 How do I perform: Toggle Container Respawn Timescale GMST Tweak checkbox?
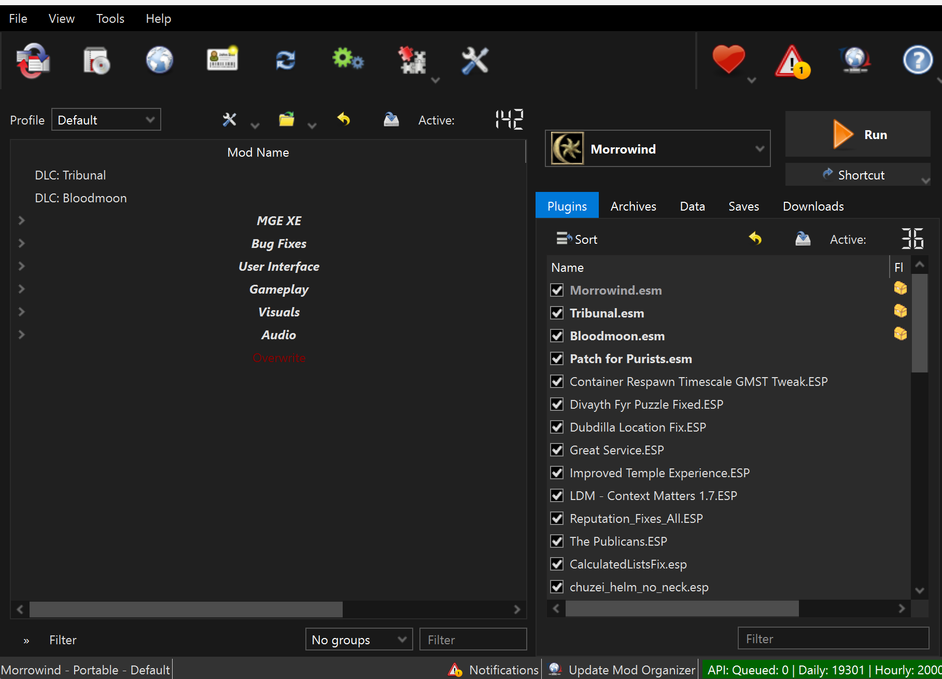point(557,381)
